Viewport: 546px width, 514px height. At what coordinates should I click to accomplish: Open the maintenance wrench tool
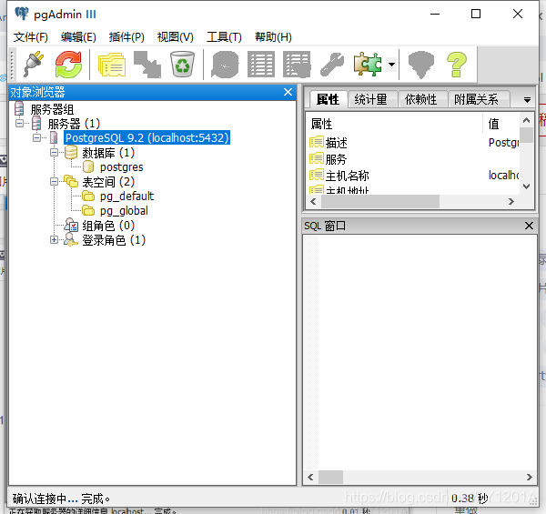click(x=332, y=65)
